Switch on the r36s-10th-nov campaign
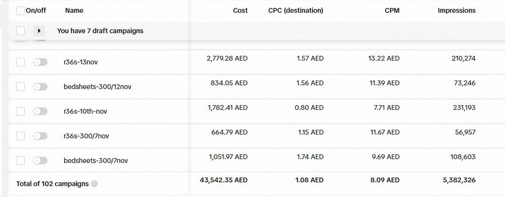The image size is (505, 197). pos(40,111)
